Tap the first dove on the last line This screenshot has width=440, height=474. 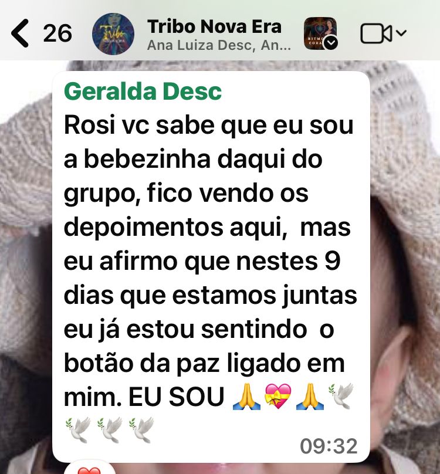(x=78, y=429)
